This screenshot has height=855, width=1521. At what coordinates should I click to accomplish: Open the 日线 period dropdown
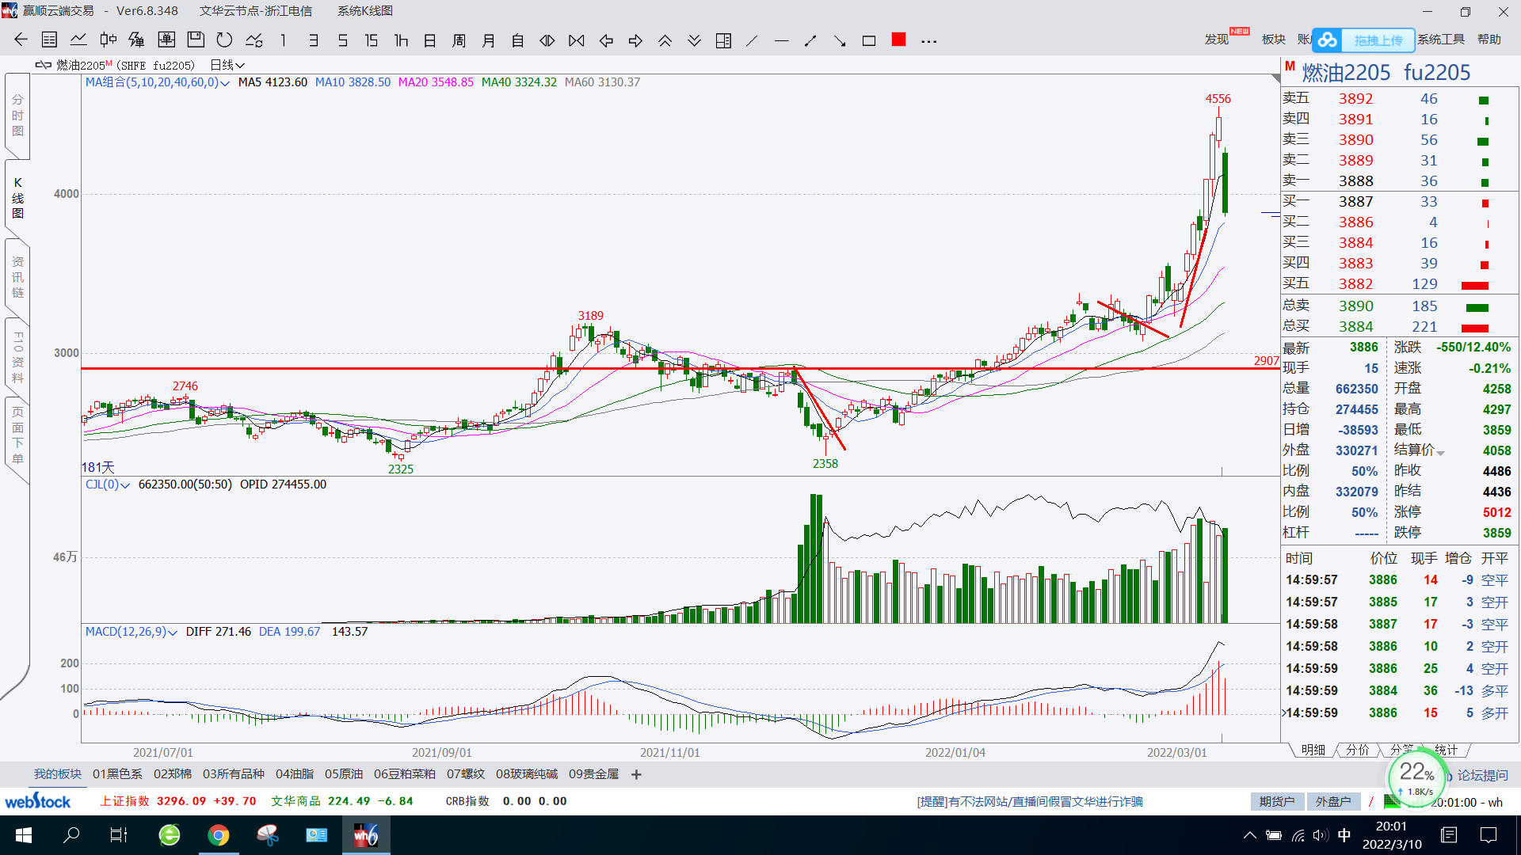coord(227,65)
